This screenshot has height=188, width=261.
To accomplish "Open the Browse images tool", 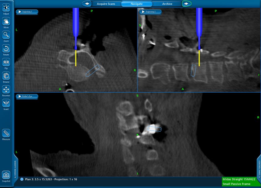I will tap(6, 76).
